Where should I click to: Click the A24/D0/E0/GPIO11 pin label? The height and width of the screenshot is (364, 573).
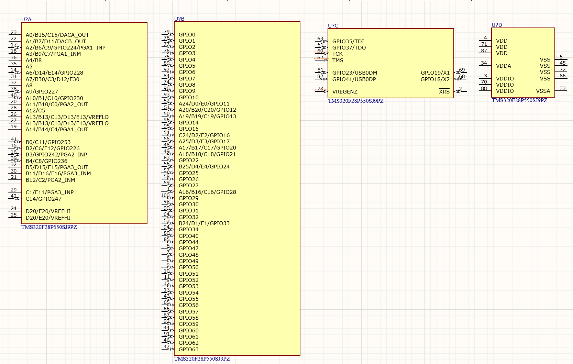coord(204,104)
